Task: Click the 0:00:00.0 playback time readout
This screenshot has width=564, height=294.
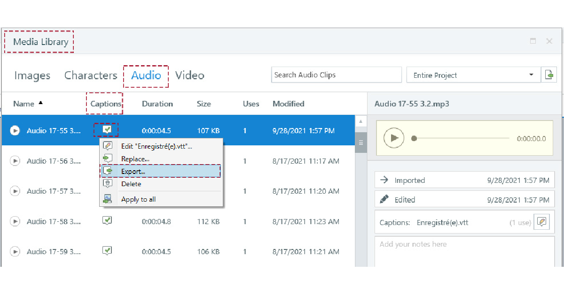Action: tap(532, 139)
